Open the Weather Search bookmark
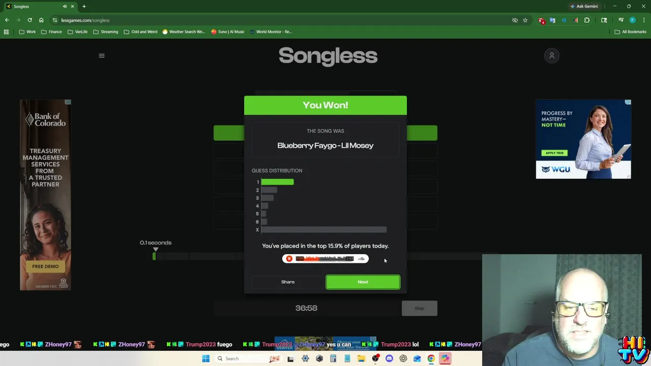Viewport: 651px width, 366px height. [184, 32]
